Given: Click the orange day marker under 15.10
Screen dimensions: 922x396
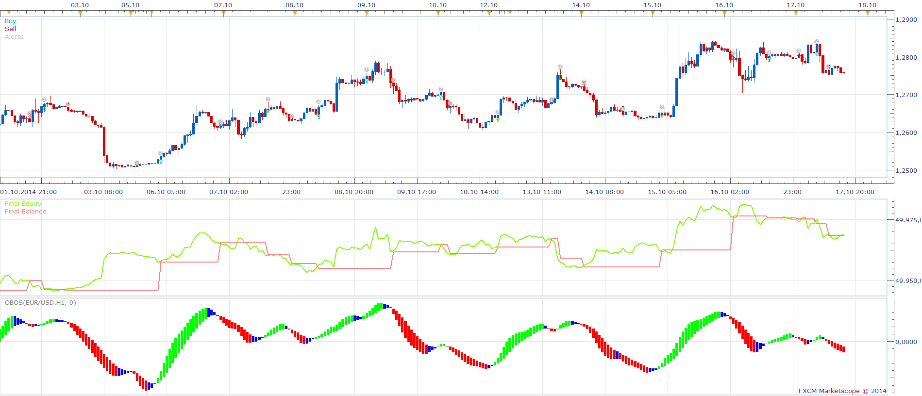Looking at the screenshot, I should point(653,14).
